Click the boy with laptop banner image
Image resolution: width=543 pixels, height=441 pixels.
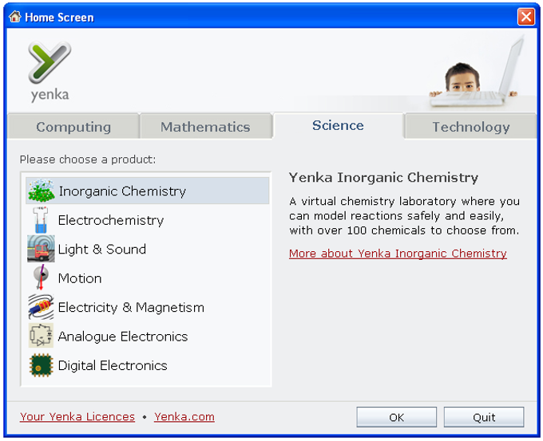478,71
